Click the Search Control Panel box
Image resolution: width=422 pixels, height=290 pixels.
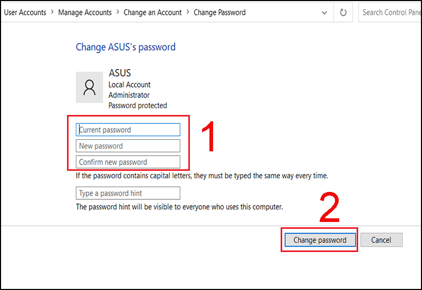point(390,12)
